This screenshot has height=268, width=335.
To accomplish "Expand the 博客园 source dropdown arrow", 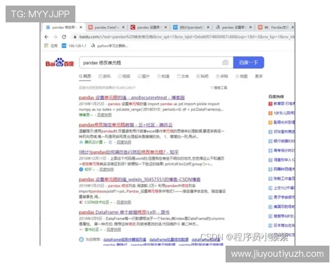I will pyautogui.click(x=92, y=115).
